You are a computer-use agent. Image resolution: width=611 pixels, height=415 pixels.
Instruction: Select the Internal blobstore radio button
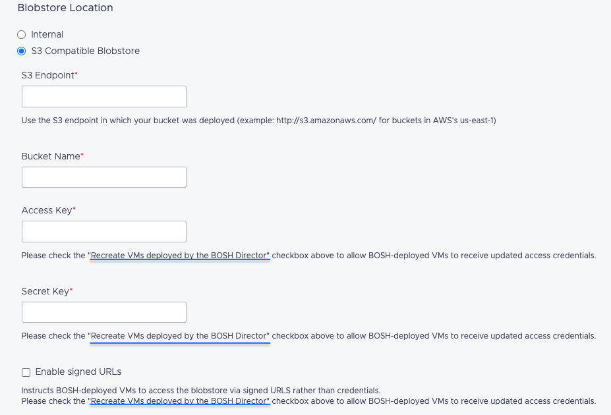click(x=22, y=34)
